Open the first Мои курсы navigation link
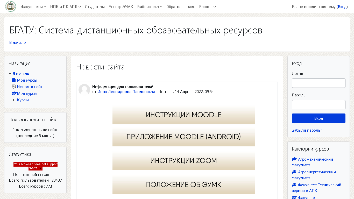The image size is (354, 199). (27, 80)
